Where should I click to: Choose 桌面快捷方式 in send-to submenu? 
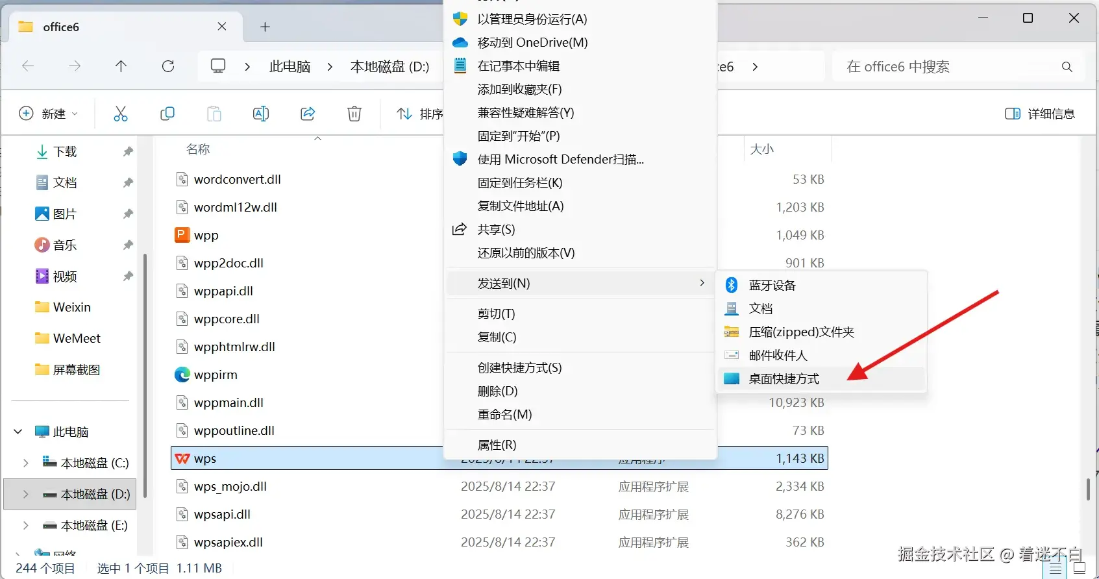coord(821,378)
